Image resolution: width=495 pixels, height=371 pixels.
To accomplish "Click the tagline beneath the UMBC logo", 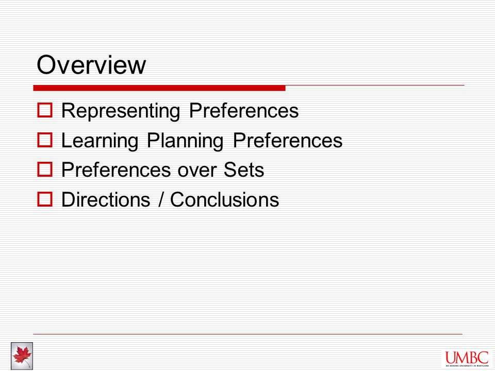I will point(467,366).
